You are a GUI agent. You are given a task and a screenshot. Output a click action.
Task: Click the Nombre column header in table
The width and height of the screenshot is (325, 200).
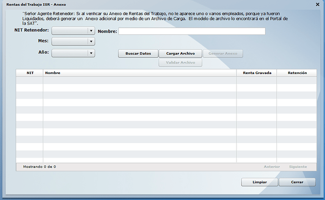pos(139,73)
